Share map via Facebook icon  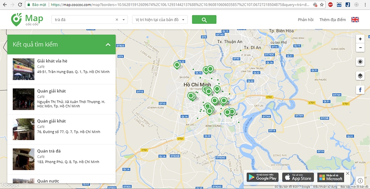pos(360,90)
